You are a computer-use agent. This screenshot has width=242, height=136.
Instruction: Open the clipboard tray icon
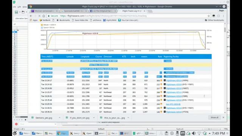(x=166, y=133)
